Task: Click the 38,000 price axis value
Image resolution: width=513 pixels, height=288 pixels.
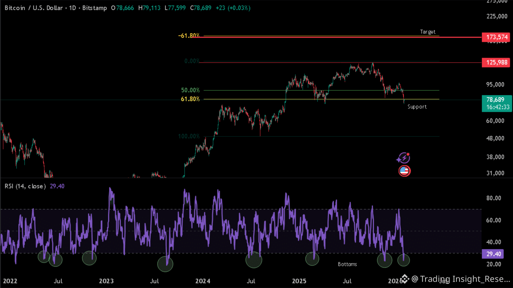Action: pyautogui.click(x=495, y=157)
